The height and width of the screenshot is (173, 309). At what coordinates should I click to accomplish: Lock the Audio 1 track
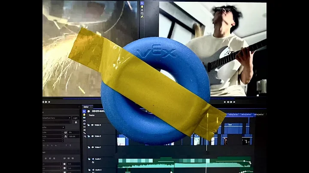[x=89, y=159]
